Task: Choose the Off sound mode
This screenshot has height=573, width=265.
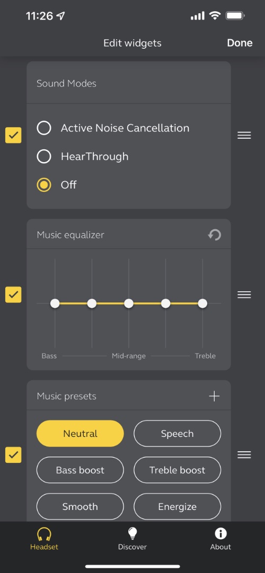Action: point(57,185)
